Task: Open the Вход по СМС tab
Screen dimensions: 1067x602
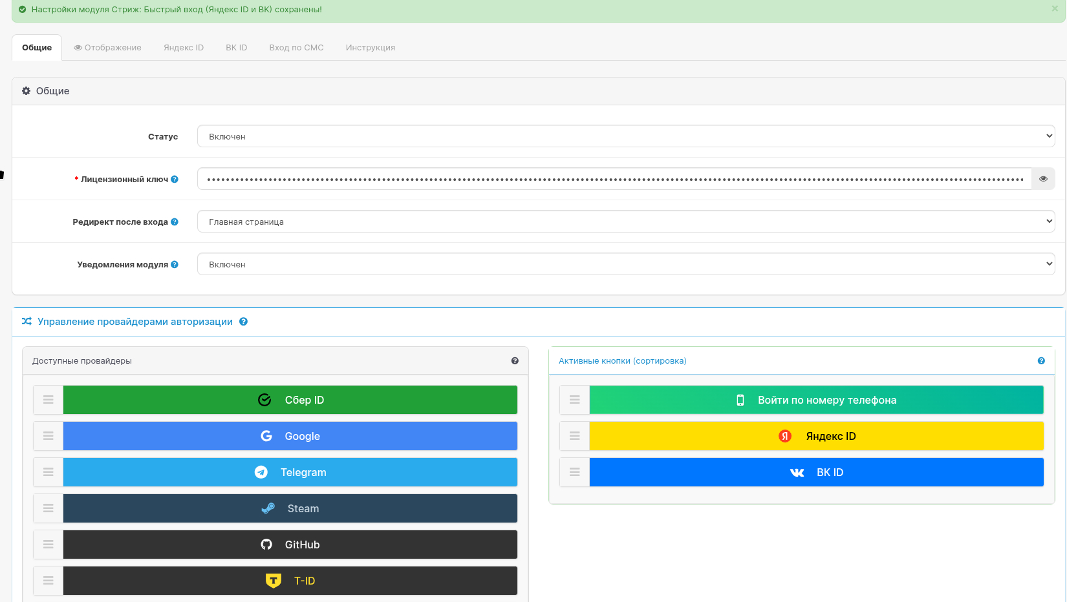Action: [296, 48]
